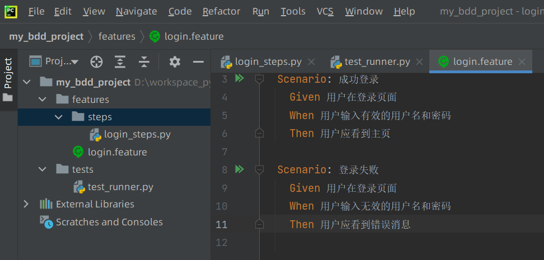The image size is (544, 260).
Task: Run the scenario at line 3 gutter arrow
Action: tap(240, 79)
